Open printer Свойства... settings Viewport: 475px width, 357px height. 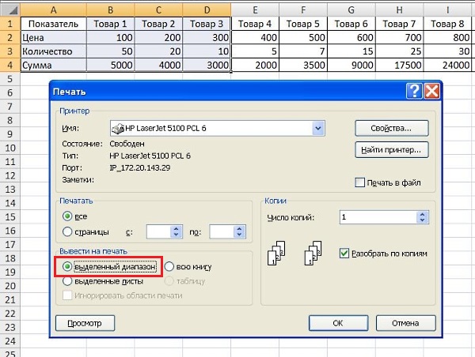pos(392,128)
